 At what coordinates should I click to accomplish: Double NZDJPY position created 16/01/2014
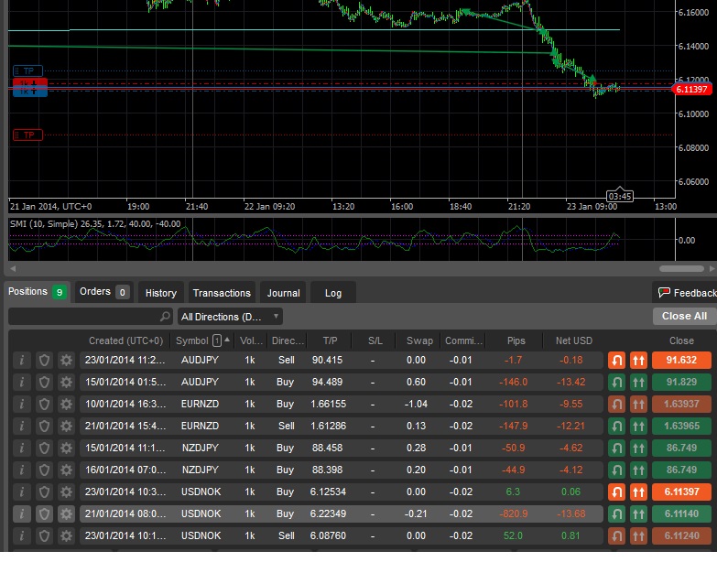click(x=638, y=470)
